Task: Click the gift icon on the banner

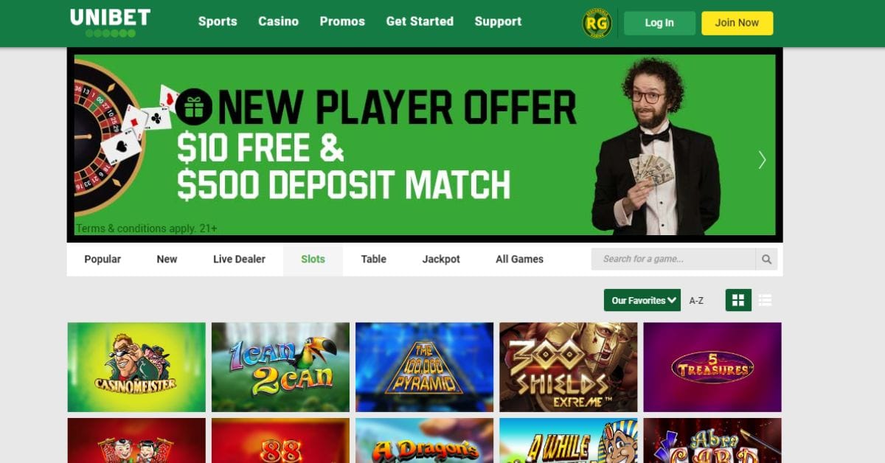Action: click(194, 107)
